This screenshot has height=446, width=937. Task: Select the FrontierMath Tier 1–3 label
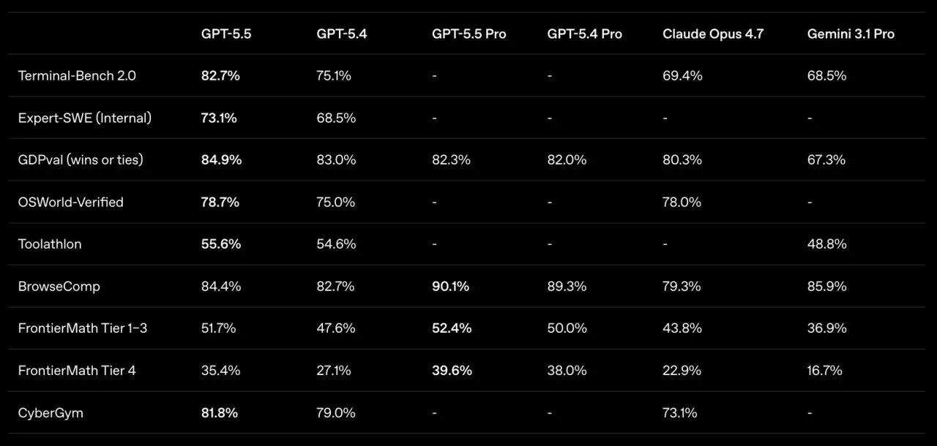point(83,328)
